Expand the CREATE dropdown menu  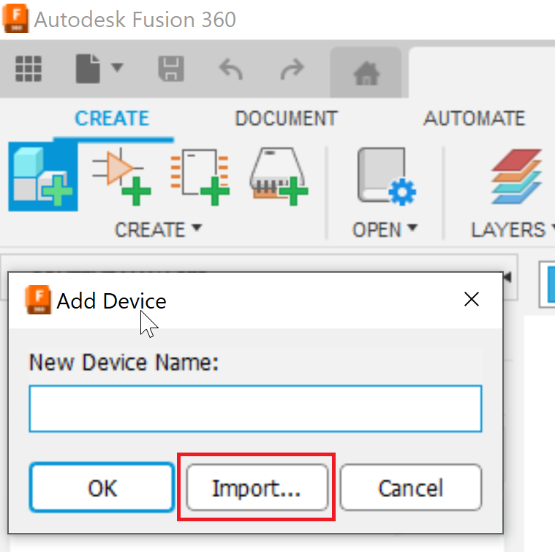(158, 230)
